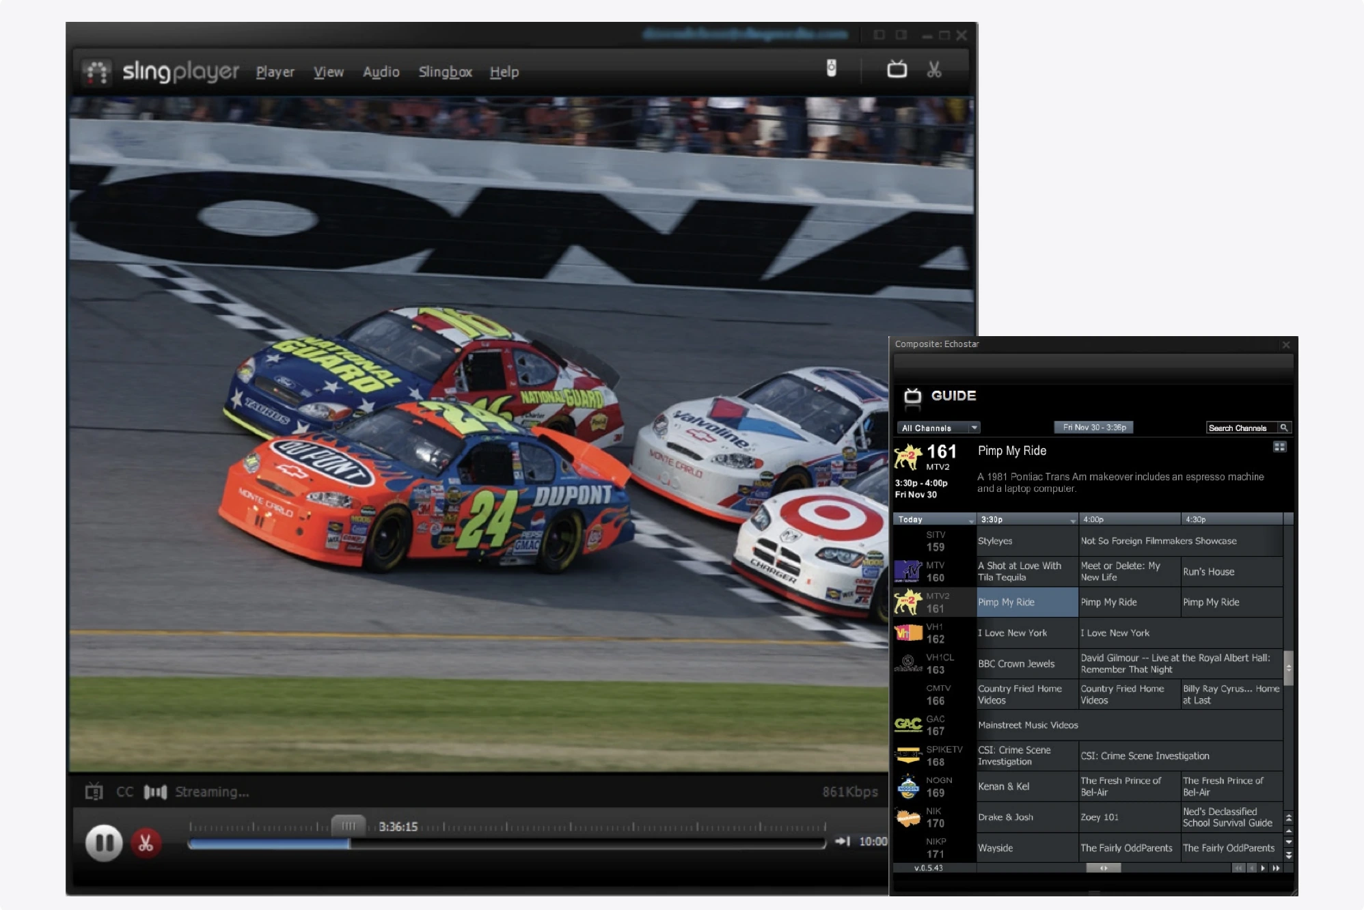1364x910 pixels.
Task: Open the clip scissors tool in toolbar
Action: (x=933, y=69)
